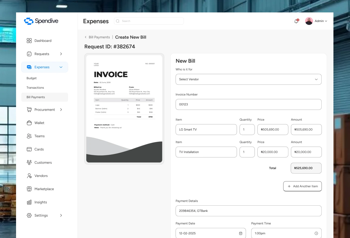
Task: Click the Quantity field for LG Smart TV
Action: click(x=247, y=130)
